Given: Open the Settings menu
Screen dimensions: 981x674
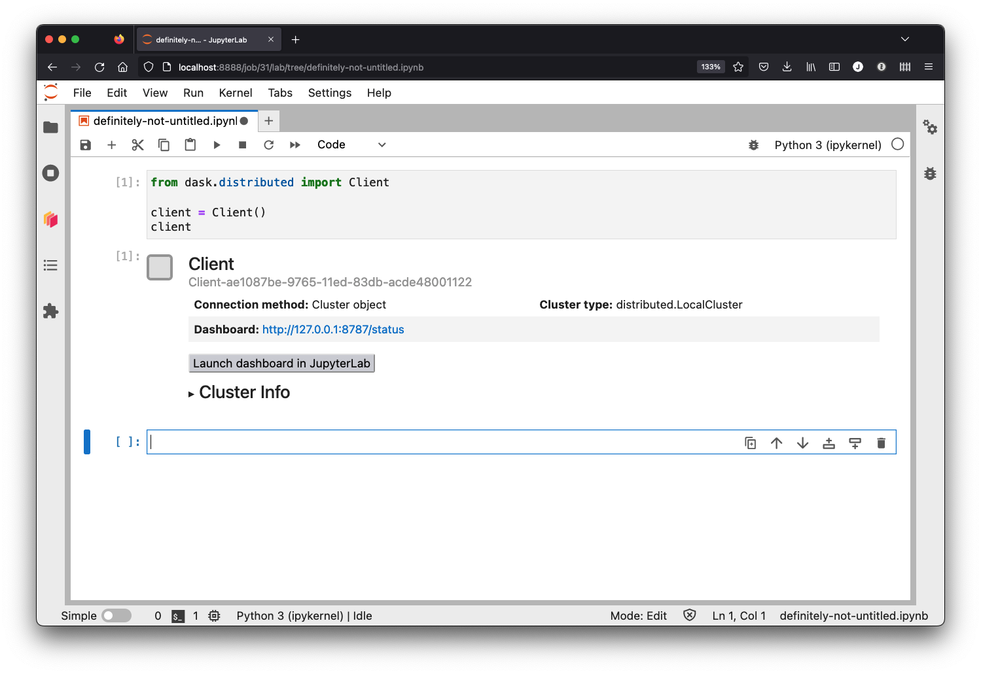Looking at the screenshot, I should 330,93.
